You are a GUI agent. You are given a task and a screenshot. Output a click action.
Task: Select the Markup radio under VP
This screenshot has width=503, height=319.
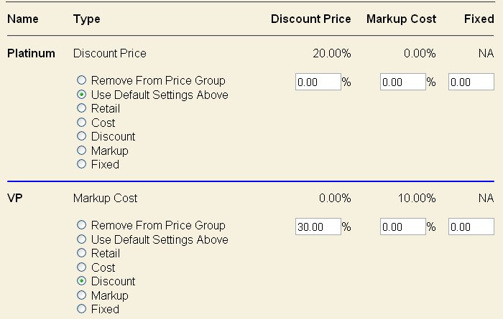pyautogui.click(x=82, y=295)
